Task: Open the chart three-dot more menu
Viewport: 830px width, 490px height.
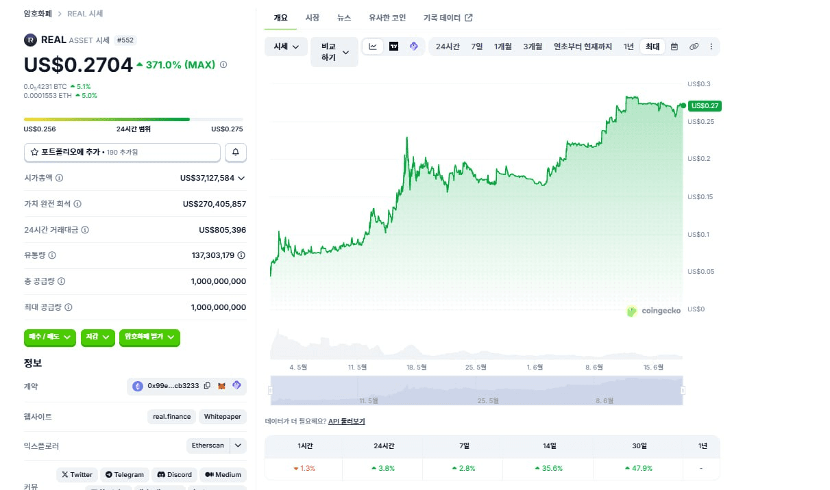Action: (x=711, y=47)
